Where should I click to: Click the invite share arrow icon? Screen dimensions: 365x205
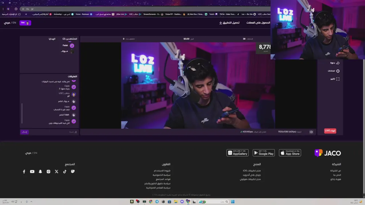click(x=338, y=63)
